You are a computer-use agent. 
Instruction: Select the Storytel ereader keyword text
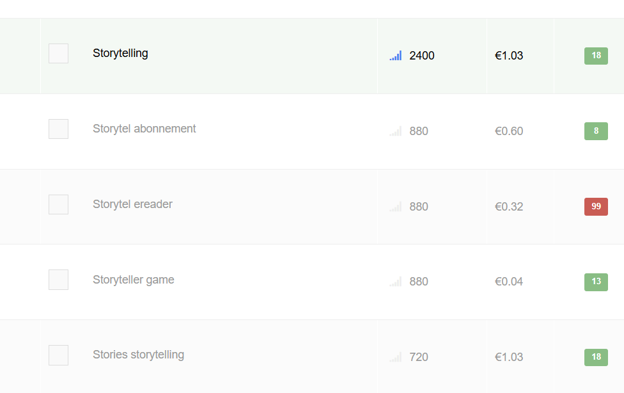coord(132,204)
